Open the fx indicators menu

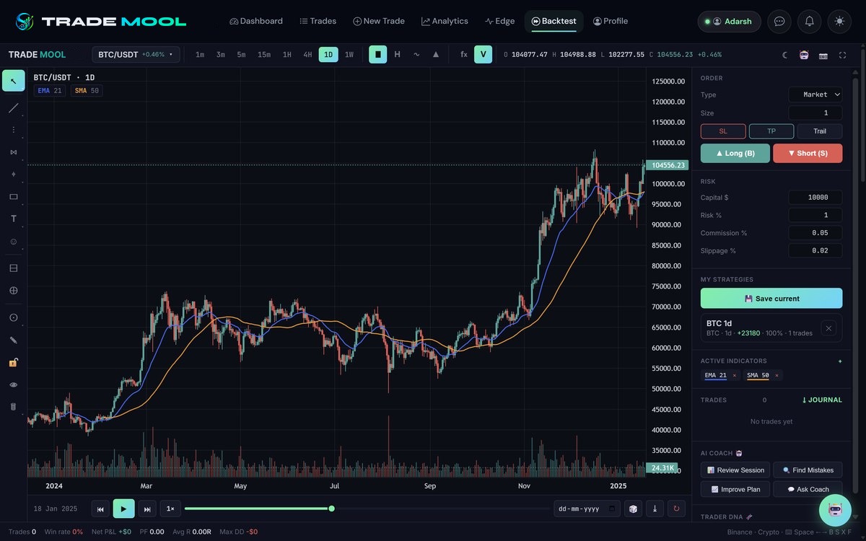(x=464, y=54)
